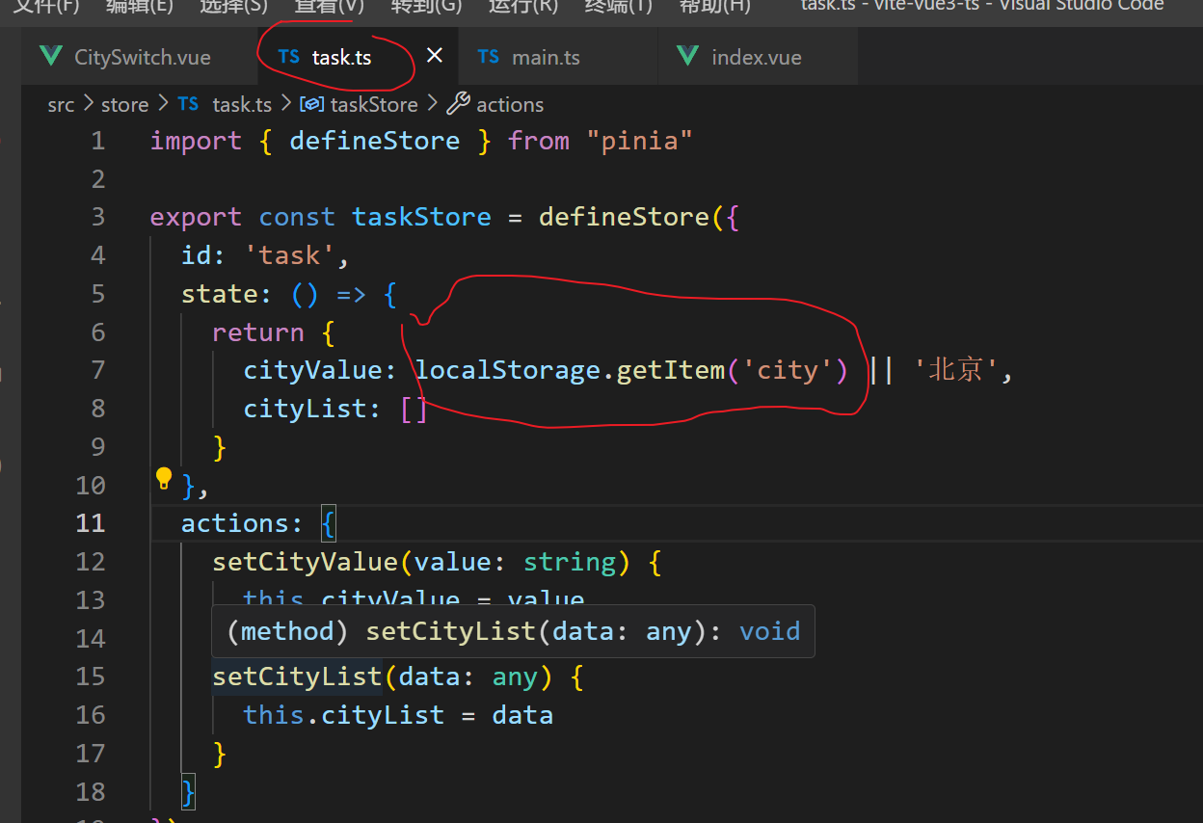Expand the store breadcrumb folder

click(125, 104)
